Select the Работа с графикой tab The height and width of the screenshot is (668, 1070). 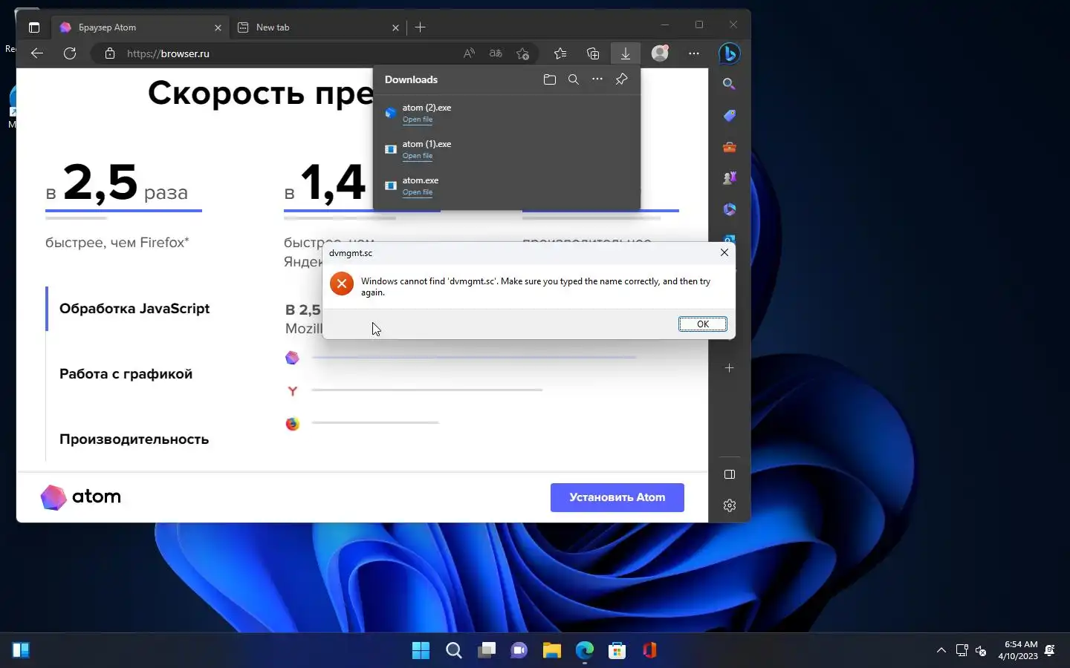[x=126, y=374]
